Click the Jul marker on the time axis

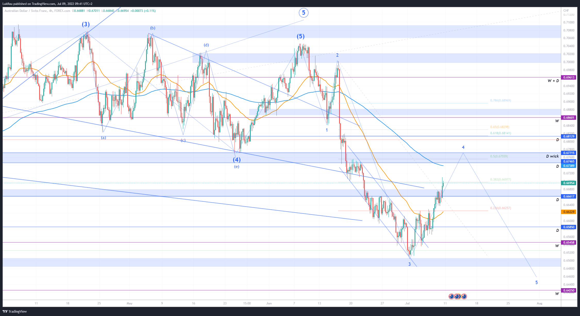pos(407,303)
